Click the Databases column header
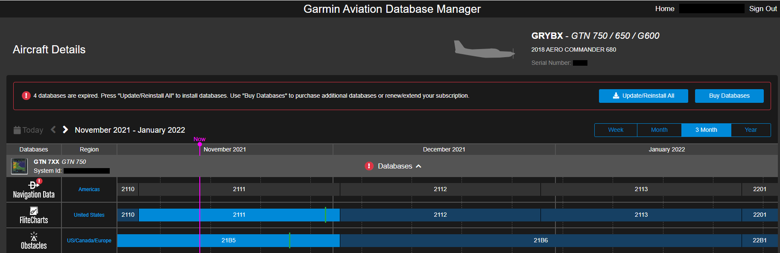Viewport: 780px width, 253px height. 34,149
